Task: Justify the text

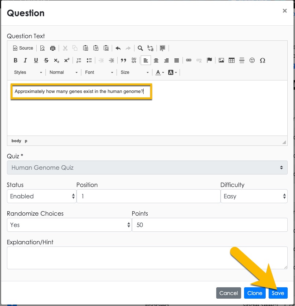Action: (x=177, y=60)
